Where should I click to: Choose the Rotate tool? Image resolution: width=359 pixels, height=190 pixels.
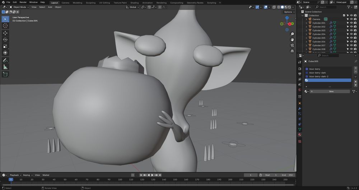point(5,40)
